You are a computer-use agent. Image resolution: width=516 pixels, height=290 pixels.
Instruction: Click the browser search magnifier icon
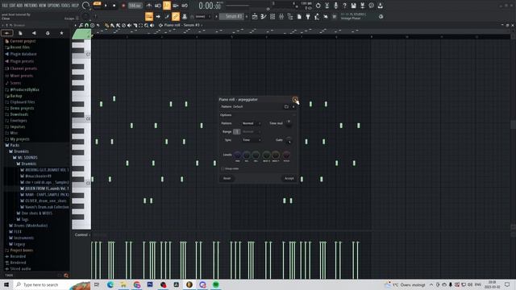tap(66, 275)
